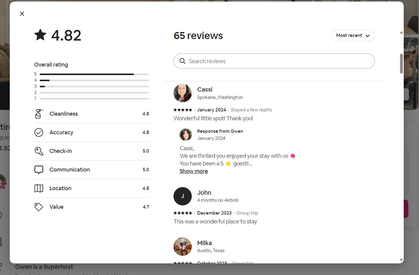
Task: Click the 3-star rating distribution bar
Action: pos(94,86)
